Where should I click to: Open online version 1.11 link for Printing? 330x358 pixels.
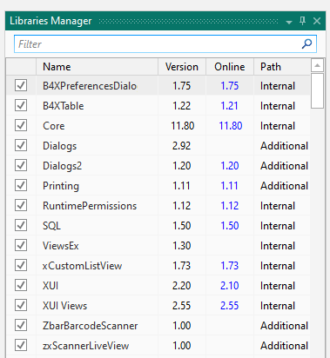[x=230, y=186]
